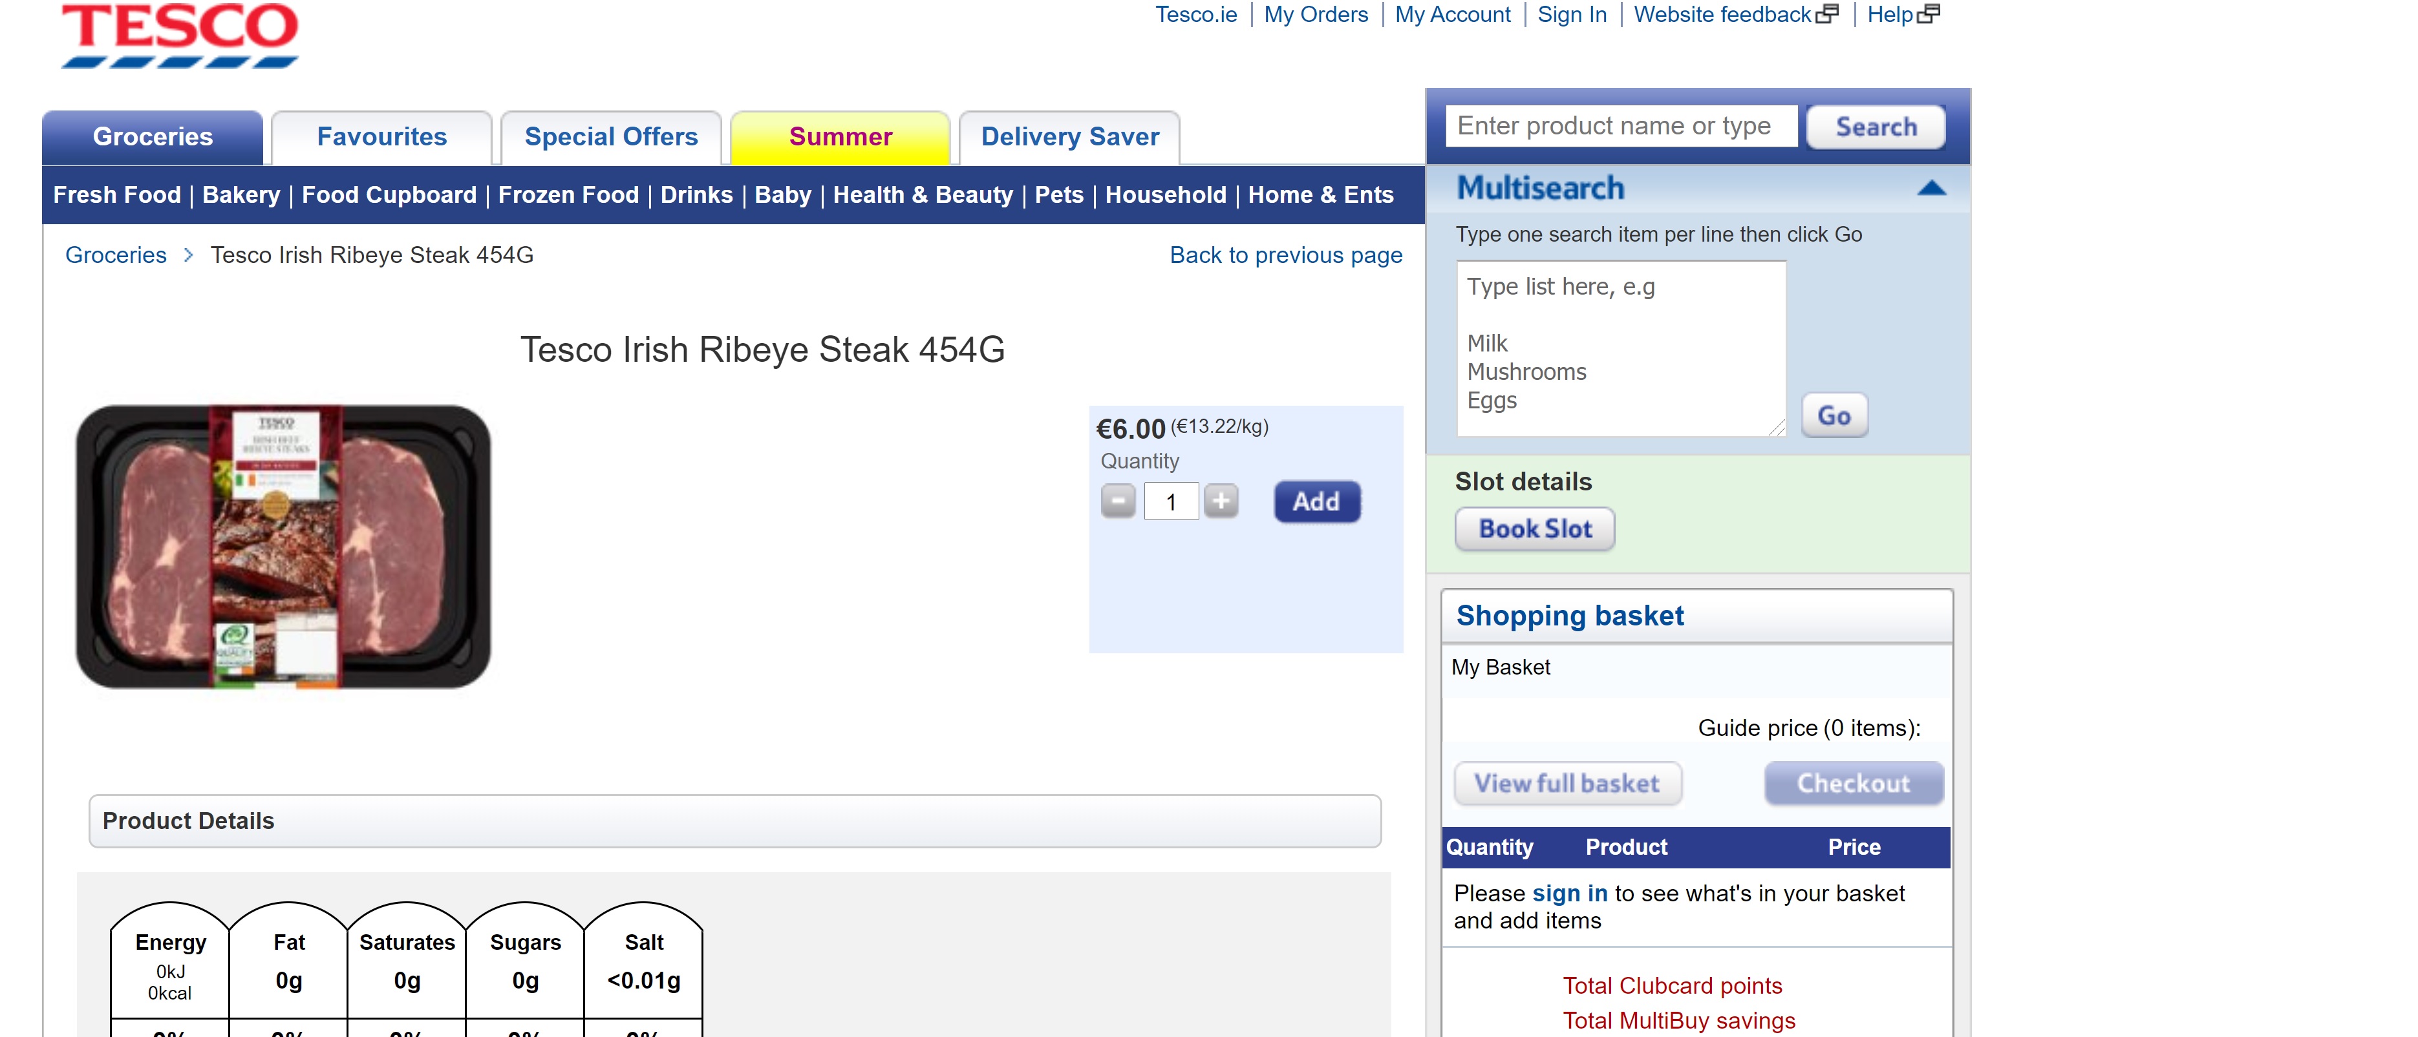The height and width of the screenshot is (1037, 2418).
Task: Open Fresh Food category
Action: coord(117,195)
